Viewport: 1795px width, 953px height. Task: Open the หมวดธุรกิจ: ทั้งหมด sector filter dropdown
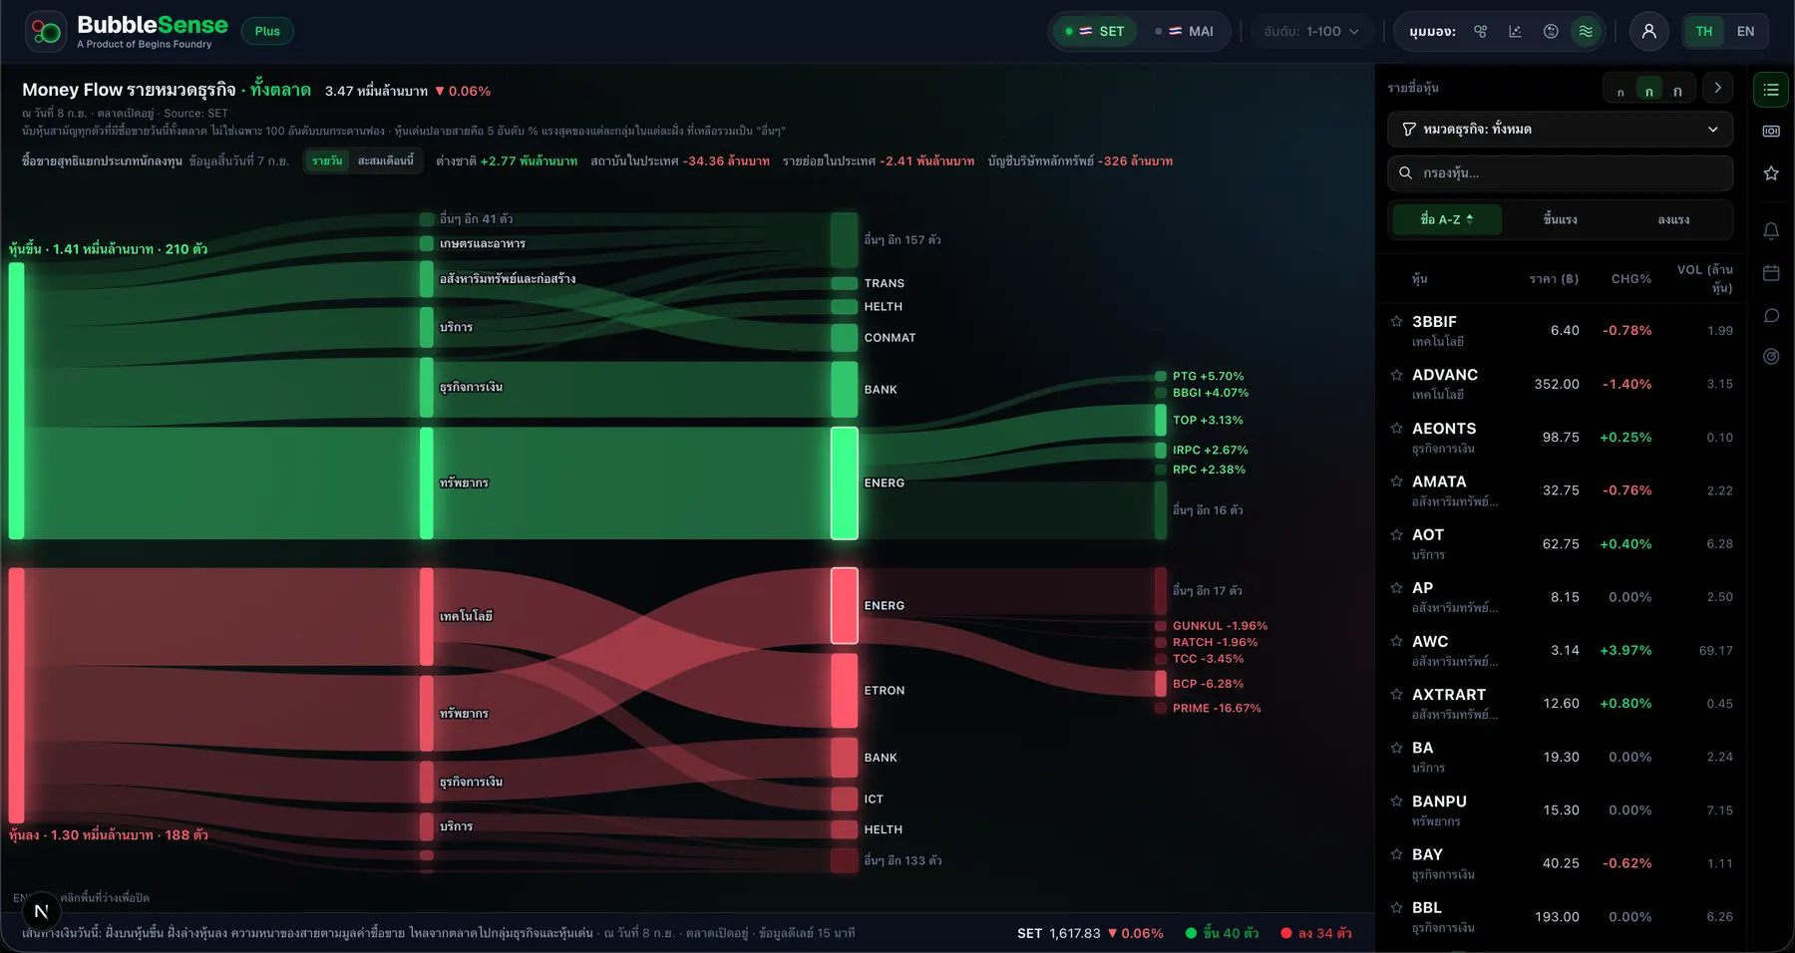tap(1560, 130)
